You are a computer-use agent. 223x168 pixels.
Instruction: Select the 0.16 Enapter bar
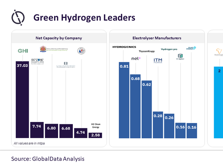[180, 131]
